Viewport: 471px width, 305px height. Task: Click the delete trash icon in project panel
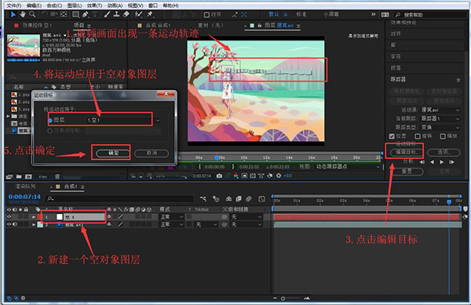(57, 176)
